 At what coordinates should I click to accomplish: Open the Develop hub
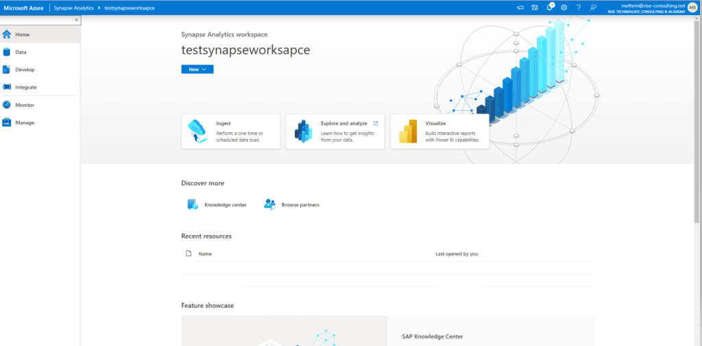pyautogui.click(x=24, y=70)
